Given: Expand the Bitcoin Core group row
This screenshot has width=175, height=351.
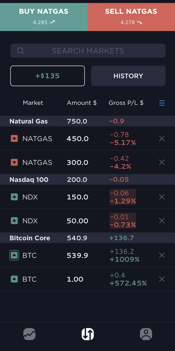Looking at the screenshot, I should click(x=30, y=238).
